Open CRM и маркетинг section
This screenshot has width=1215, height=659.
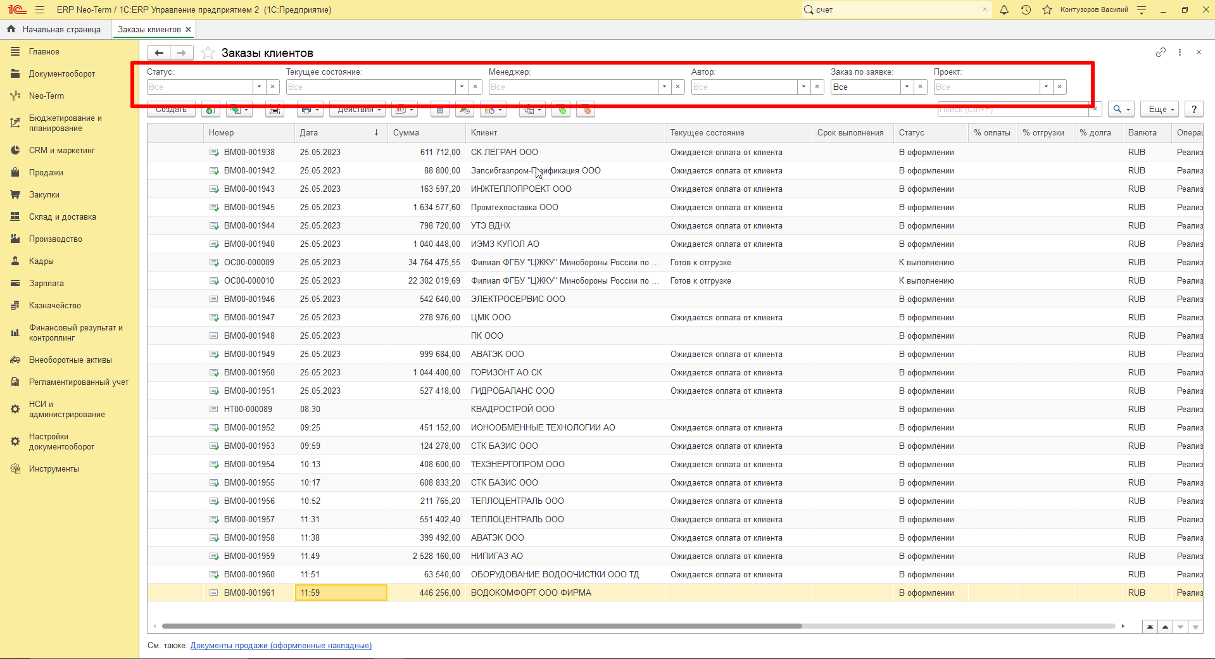pos(61,150)
